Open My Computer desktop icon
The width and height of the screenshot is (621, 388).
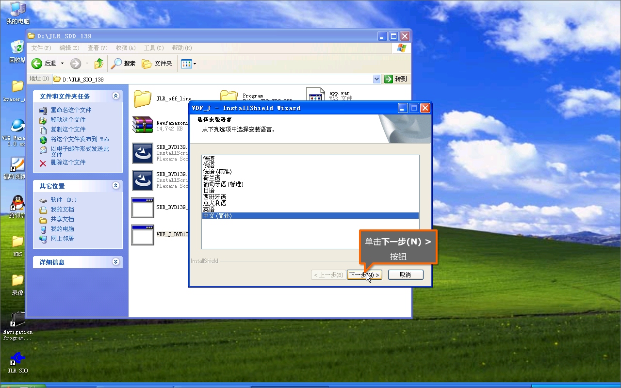pos(17,13)
